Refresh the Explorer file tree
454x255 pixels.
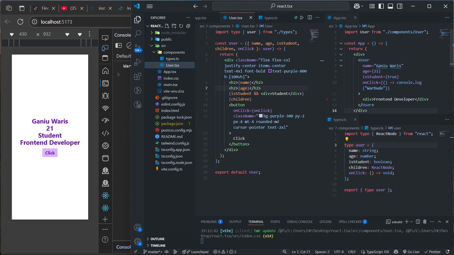181,26
